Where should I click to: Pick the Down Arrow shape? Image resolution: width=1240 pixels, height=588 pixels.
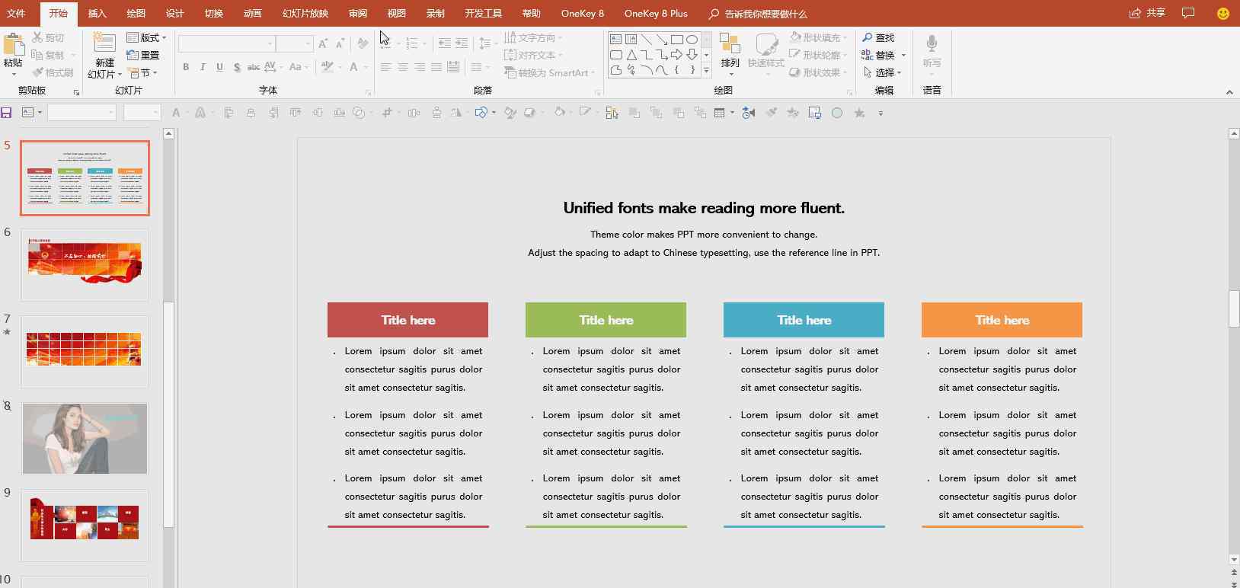[x=692, y=55]
